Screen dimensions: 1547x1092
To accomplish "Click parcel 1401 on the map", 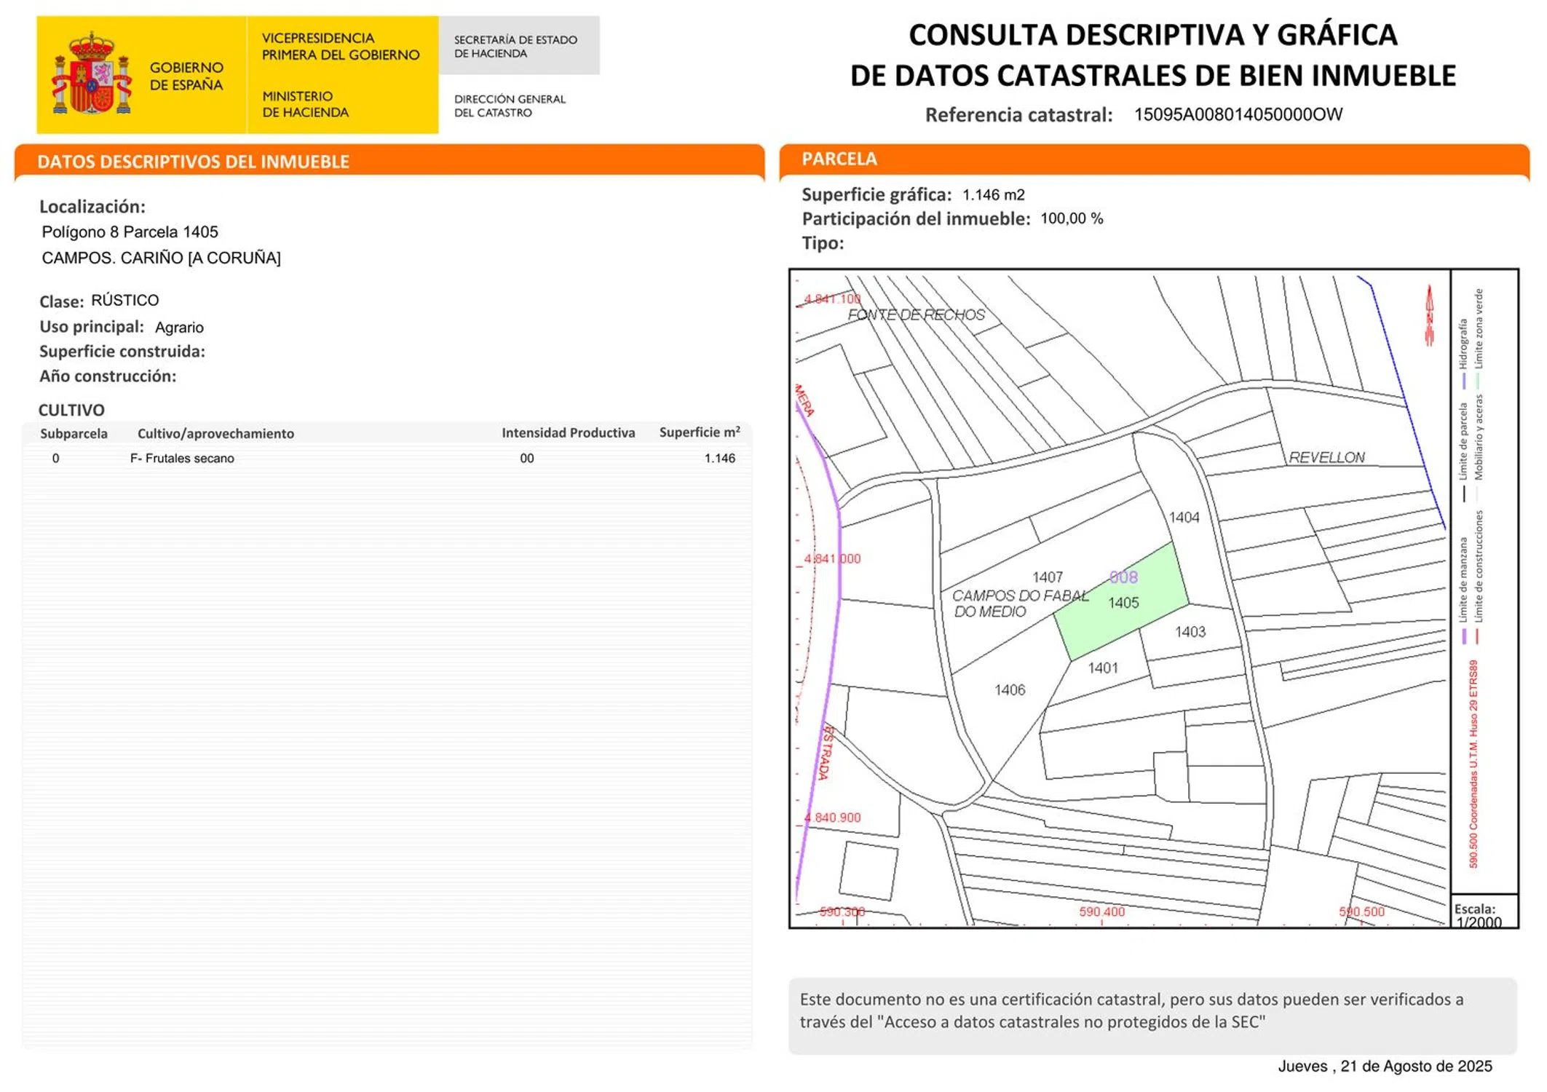I will [x=1102, y=668].
